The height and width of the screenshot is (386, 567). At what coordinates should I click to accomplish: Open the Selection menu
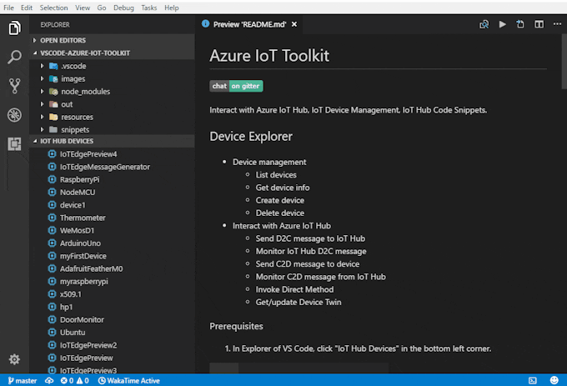pyautogui.click(x=53, y=8)
